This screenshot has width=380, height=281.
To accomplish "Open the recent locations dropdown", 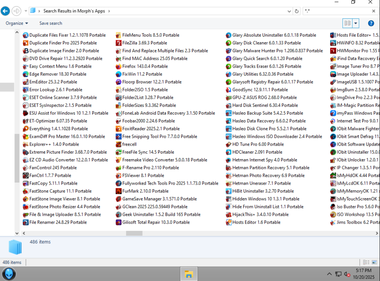I will click(x=26, y=11).
